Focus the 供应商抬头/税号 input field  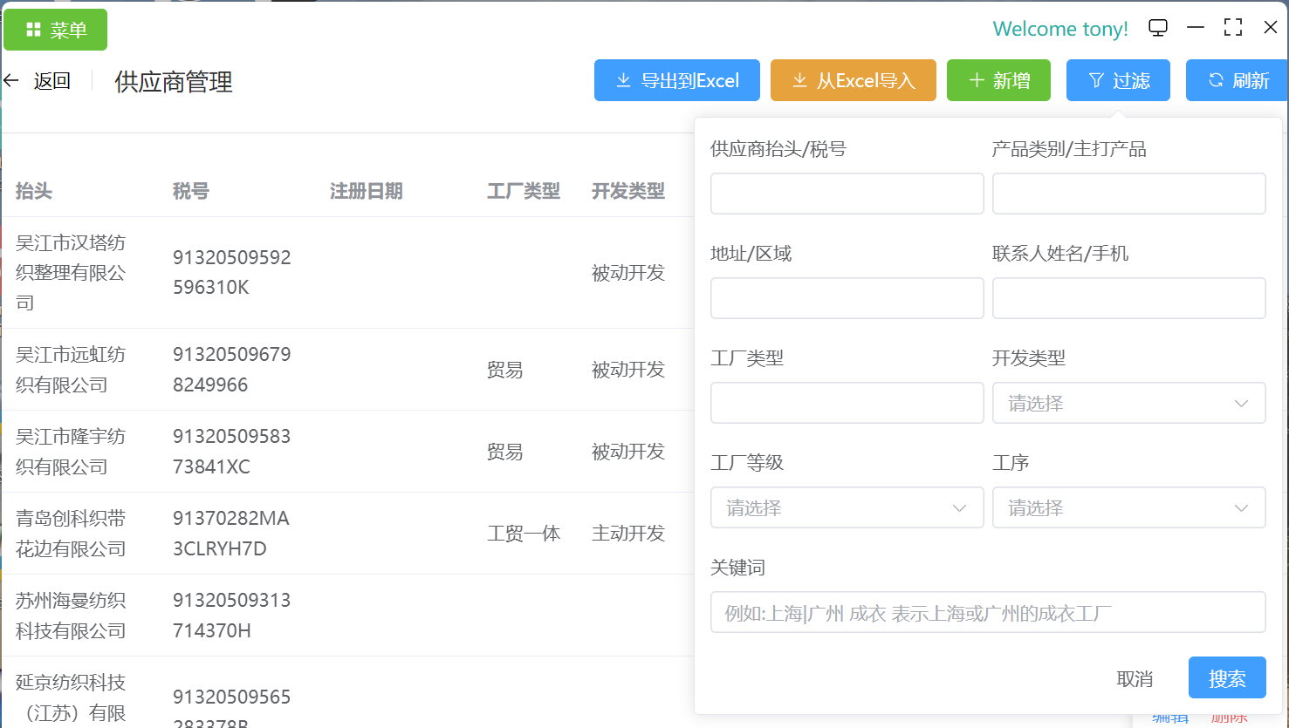(x=847, y=194)
